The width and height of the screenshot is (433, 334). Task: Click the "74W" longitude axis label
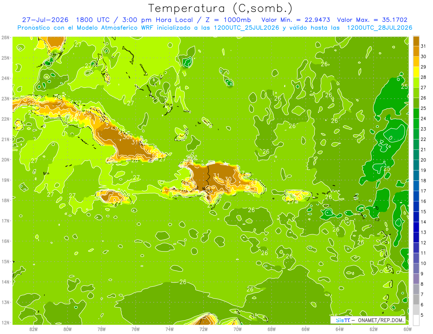[x=170, y=329]
